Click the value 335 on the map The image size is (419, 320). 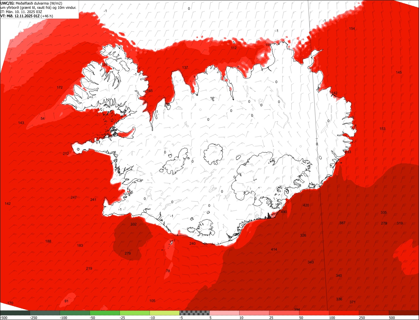[384, 212]
